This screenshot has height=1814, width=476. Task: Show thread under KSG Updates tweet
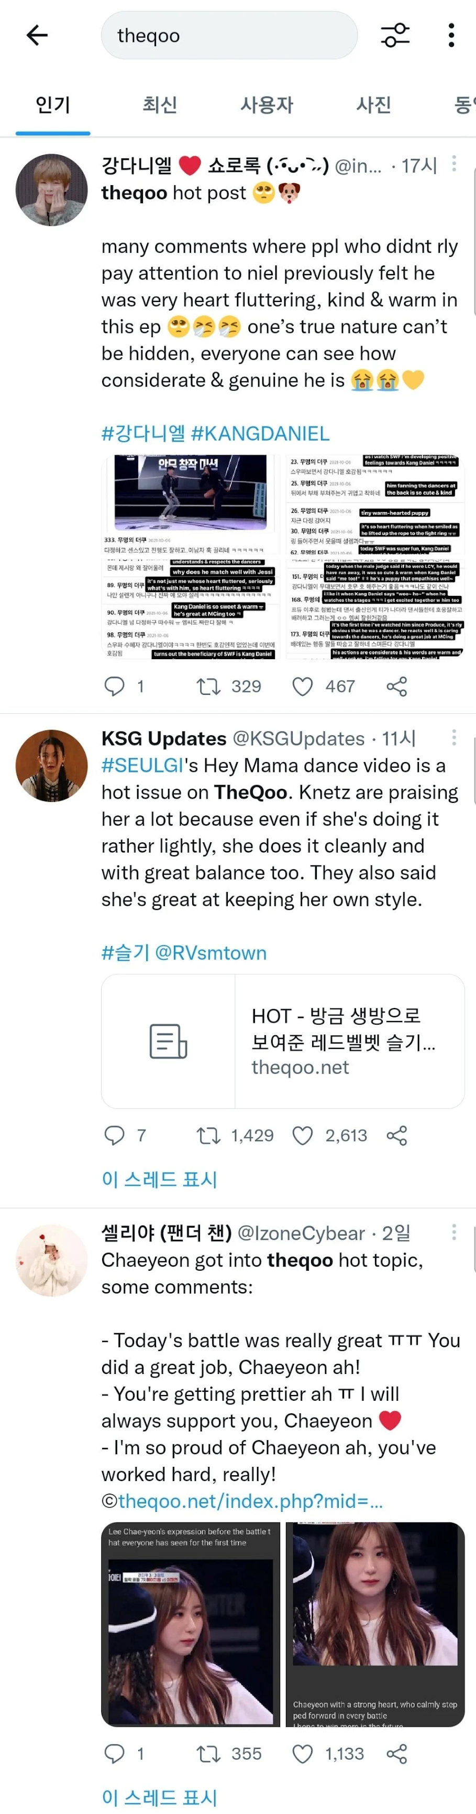(x=160, y=1179)
